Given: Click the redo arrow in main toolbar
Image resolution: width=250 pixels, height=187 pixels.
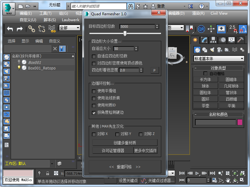Looking at the screenshot, I should tap(20, 29).
